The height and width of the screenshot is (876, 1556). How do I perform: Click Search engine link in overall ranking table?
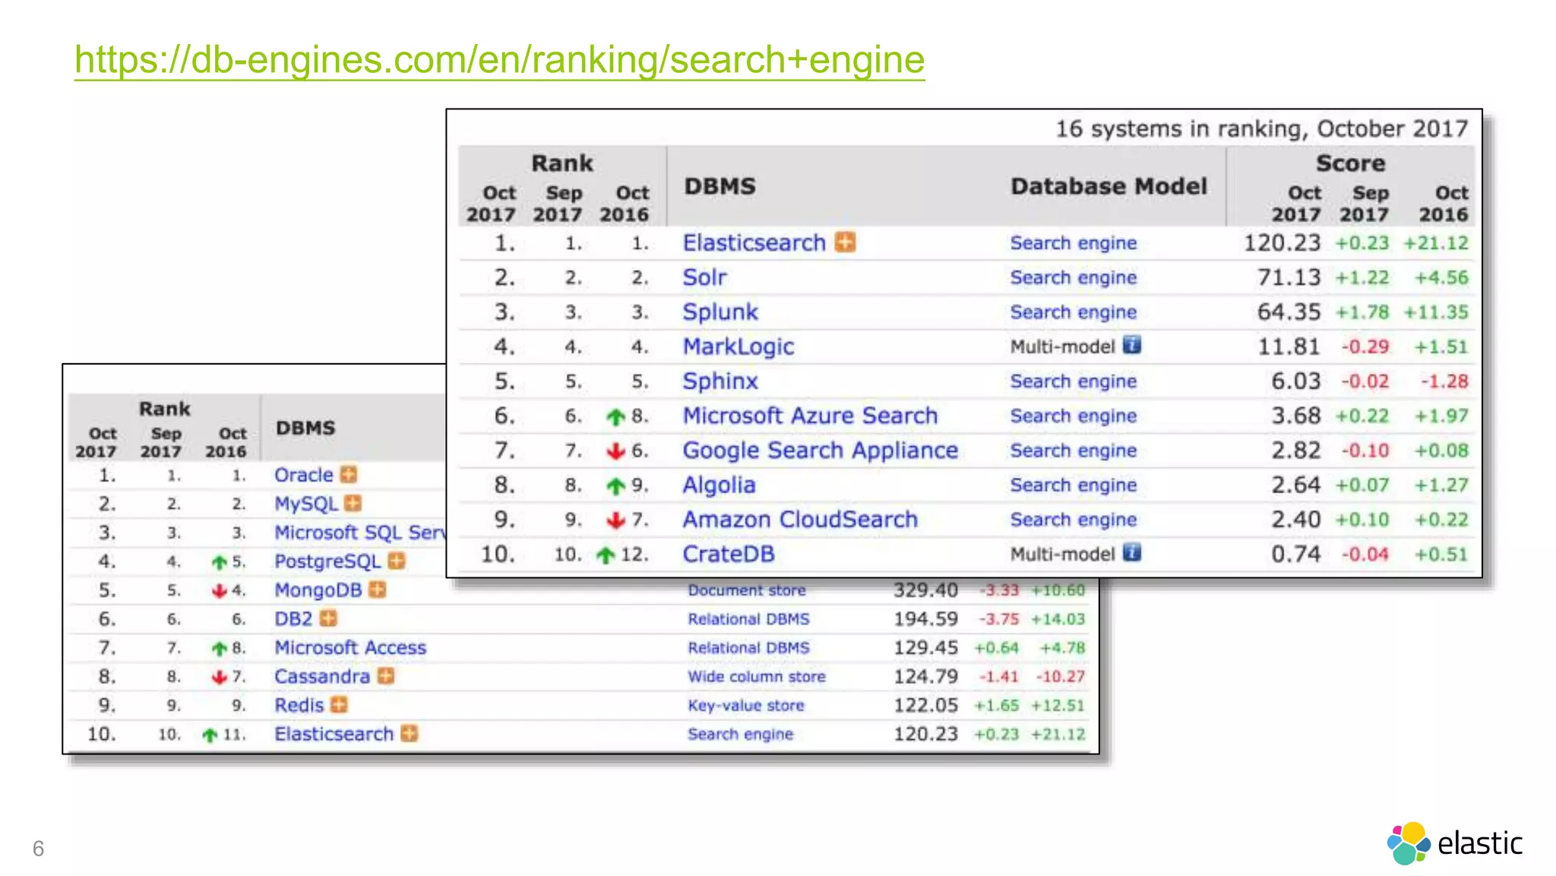[x=740, y=734]
